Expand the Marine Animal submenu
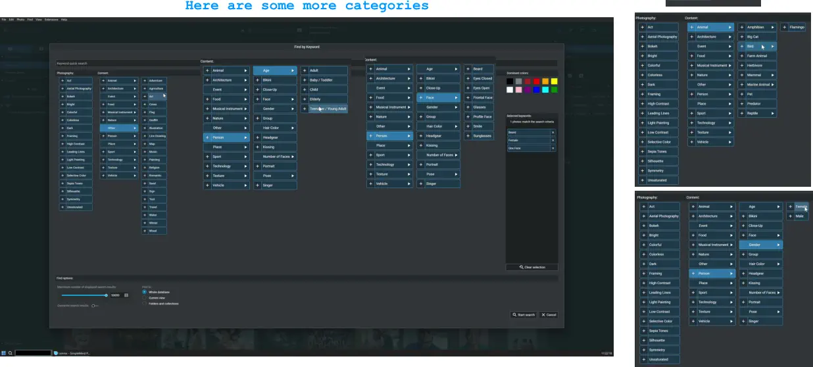This screenshot has height=367, width=813. pyautogui.click(x=773, y=85)
